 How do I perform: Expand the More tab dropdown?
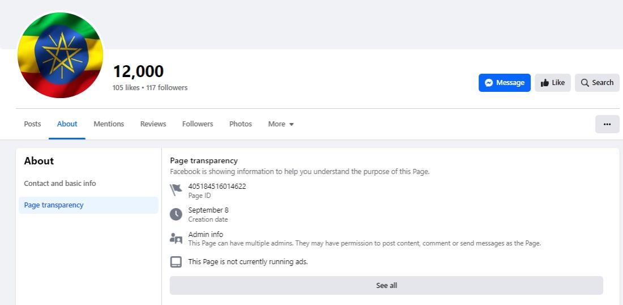click(x=280, y=124)
